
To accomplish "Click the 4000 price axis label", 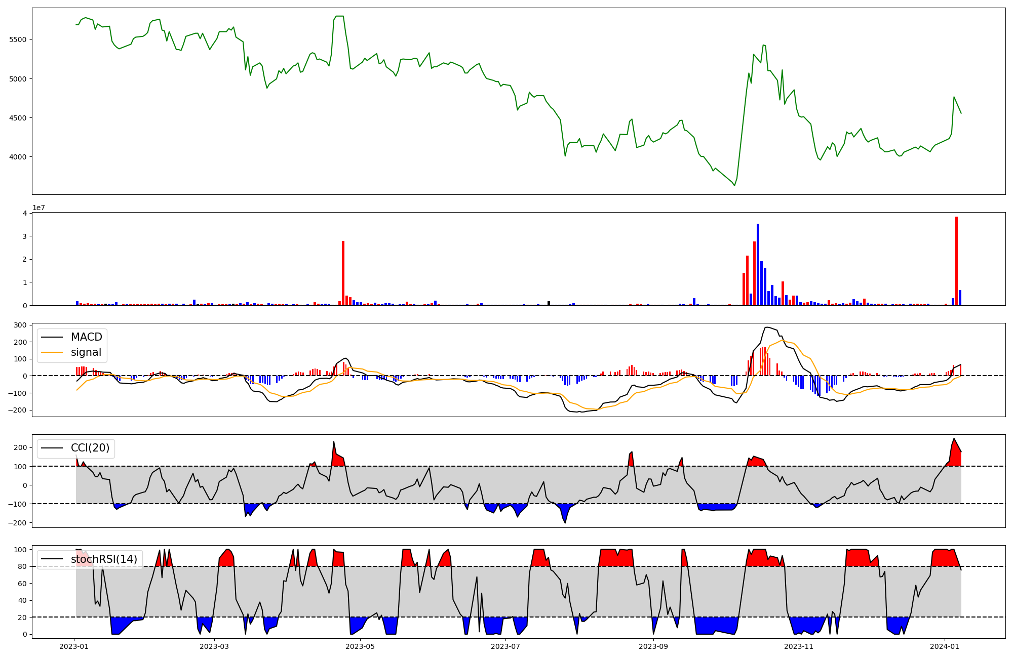I will point(18,157).
